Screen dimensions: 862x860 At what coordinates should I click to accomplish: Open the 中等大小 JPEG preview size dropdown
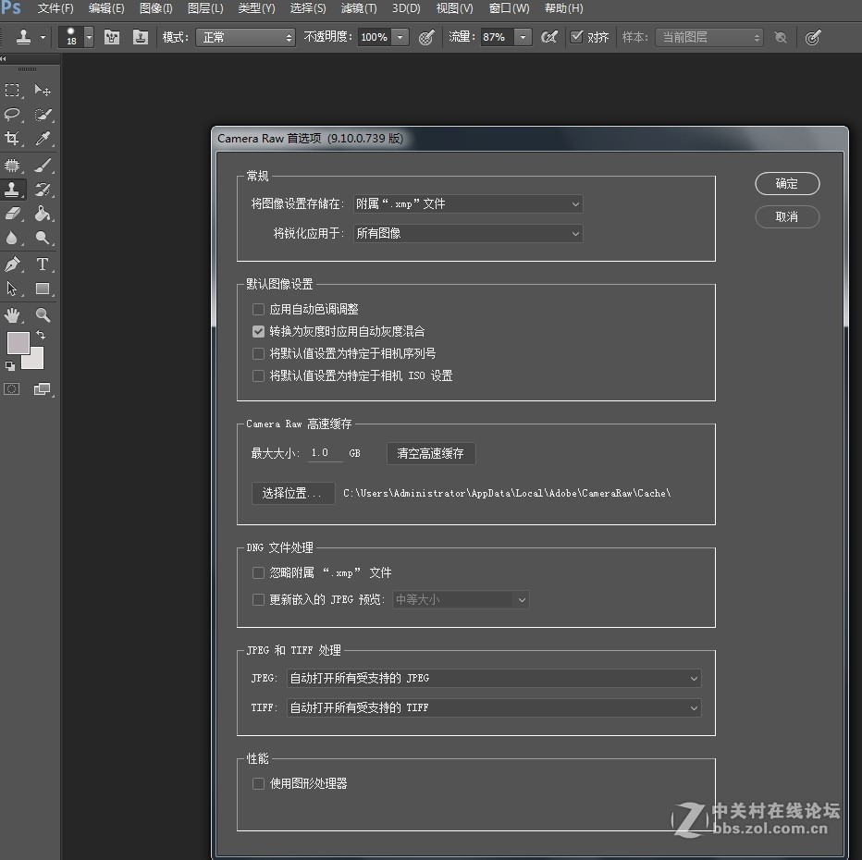pos(461,599)
